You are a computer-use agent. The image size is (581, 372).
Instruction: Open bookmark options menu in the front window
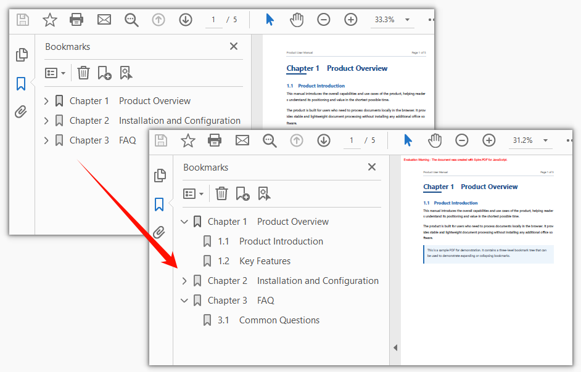[193, 193]
